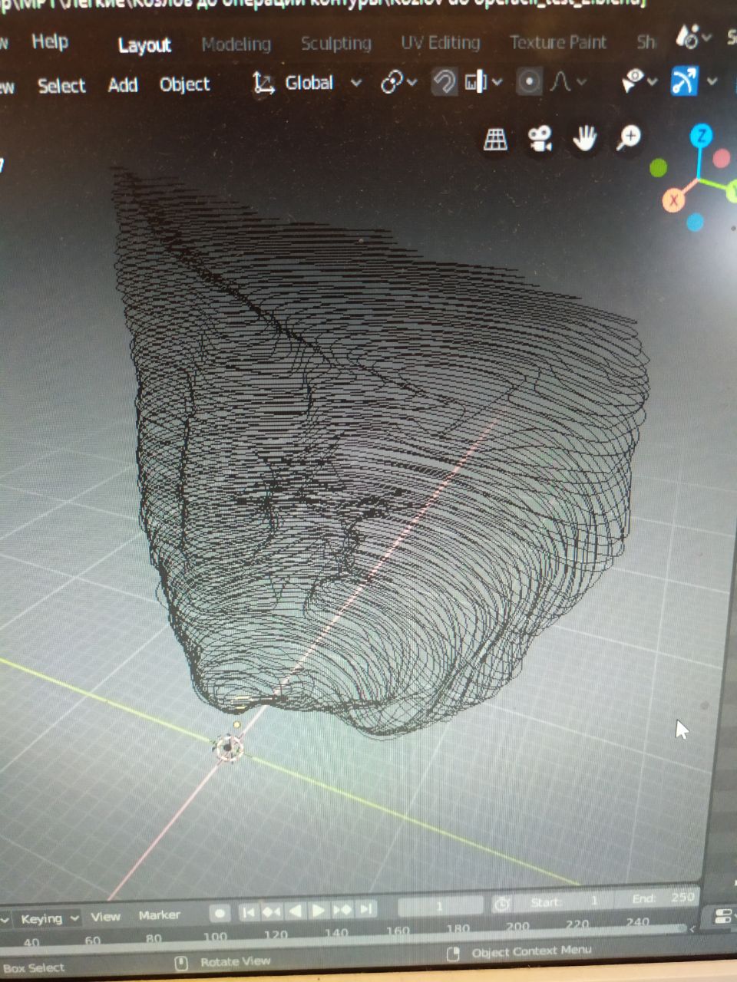Click frame 200 on the timeline ruler

pyautogui.click(x=517, y=927)
